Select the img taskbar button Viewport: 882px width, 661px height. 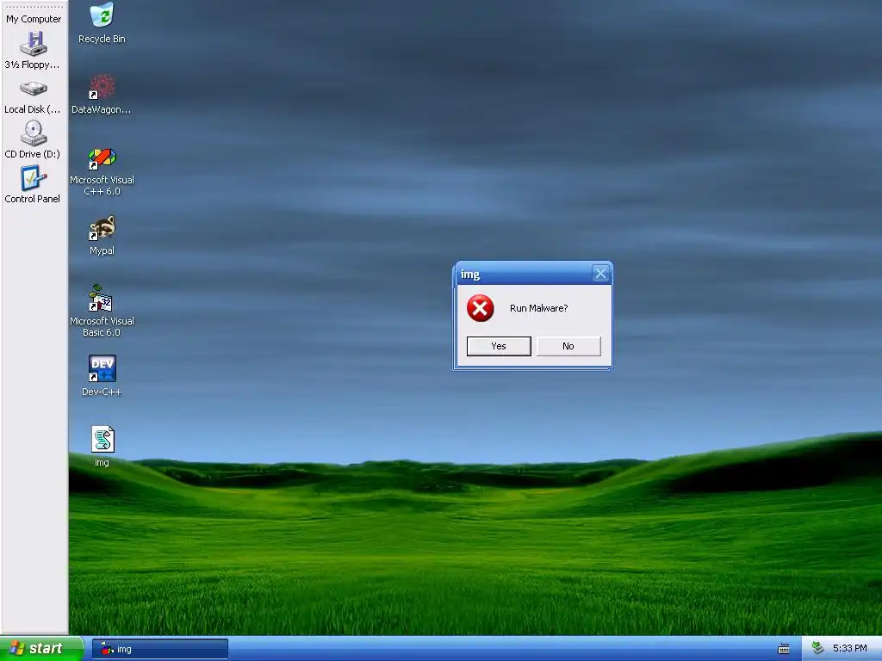(x=160, y=649)
